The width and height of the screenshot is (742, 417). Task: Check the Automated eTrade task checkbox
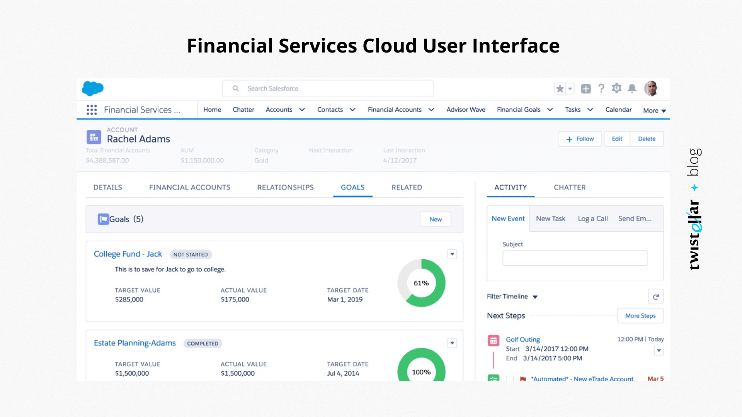[510, 378]
